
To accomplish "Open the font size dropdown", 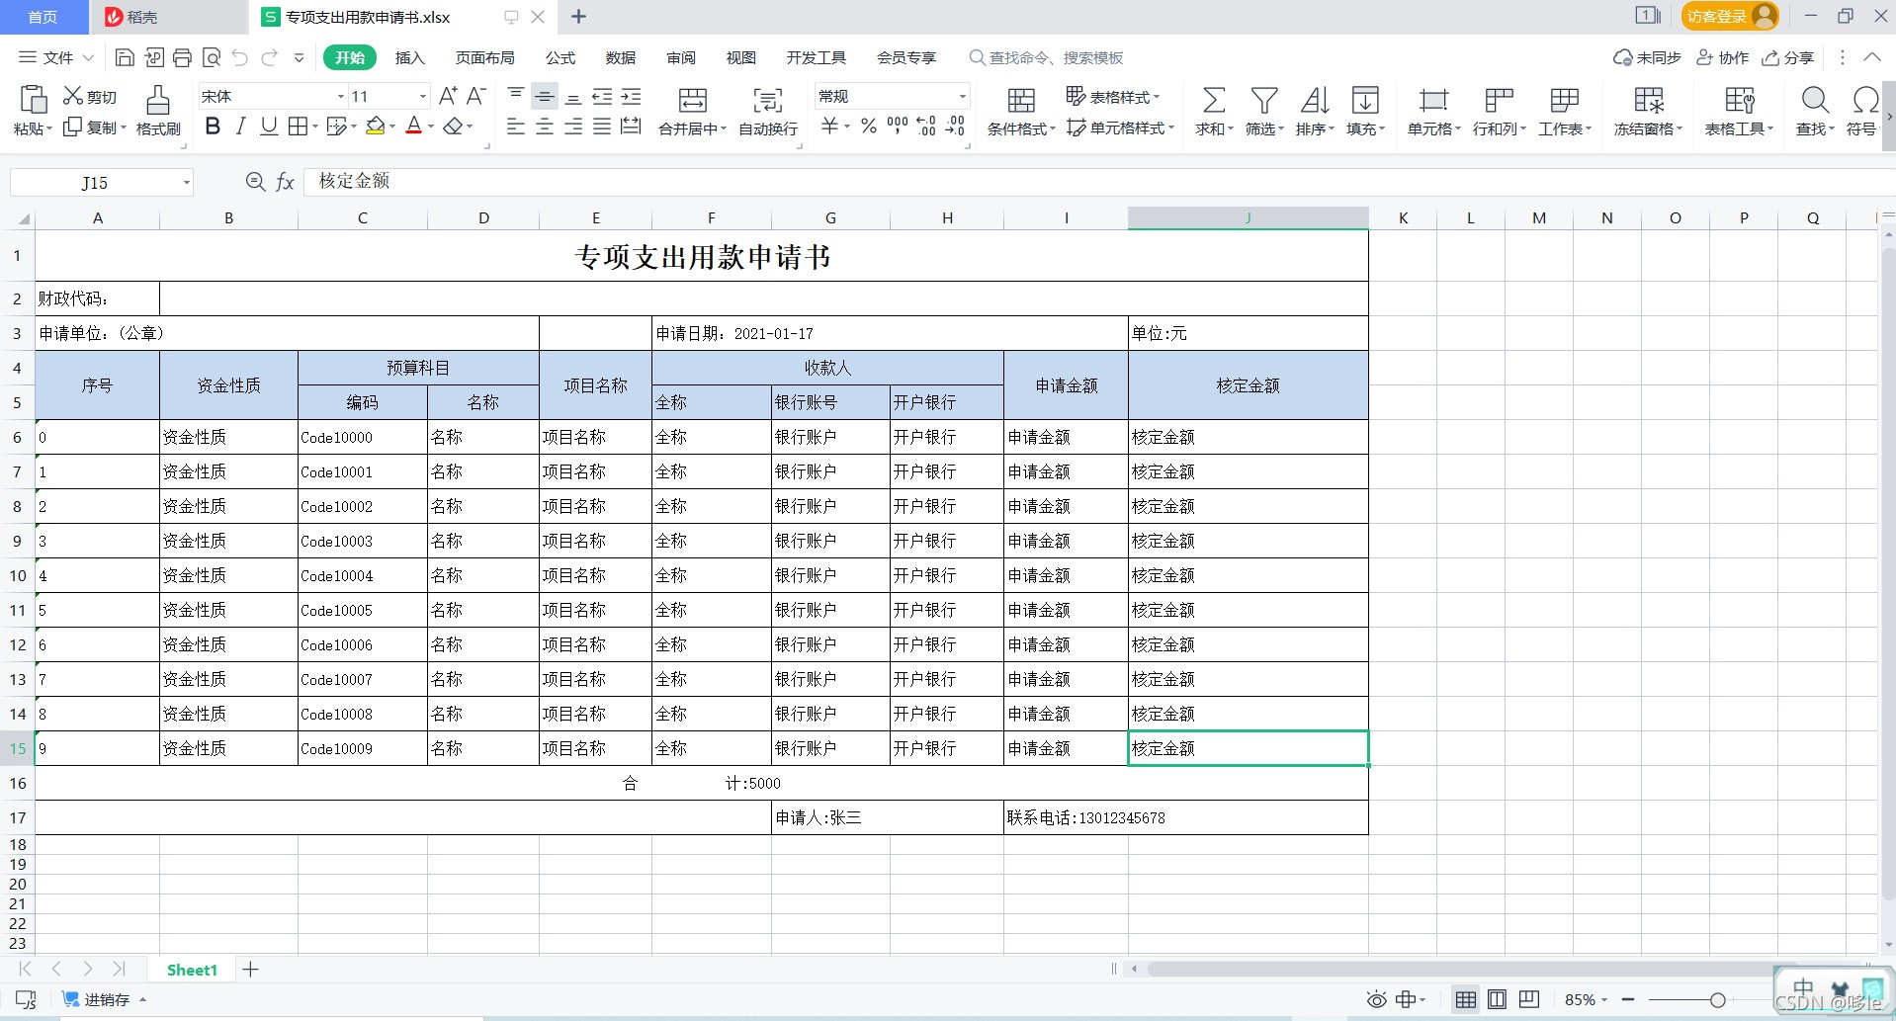I will (423, 96).
